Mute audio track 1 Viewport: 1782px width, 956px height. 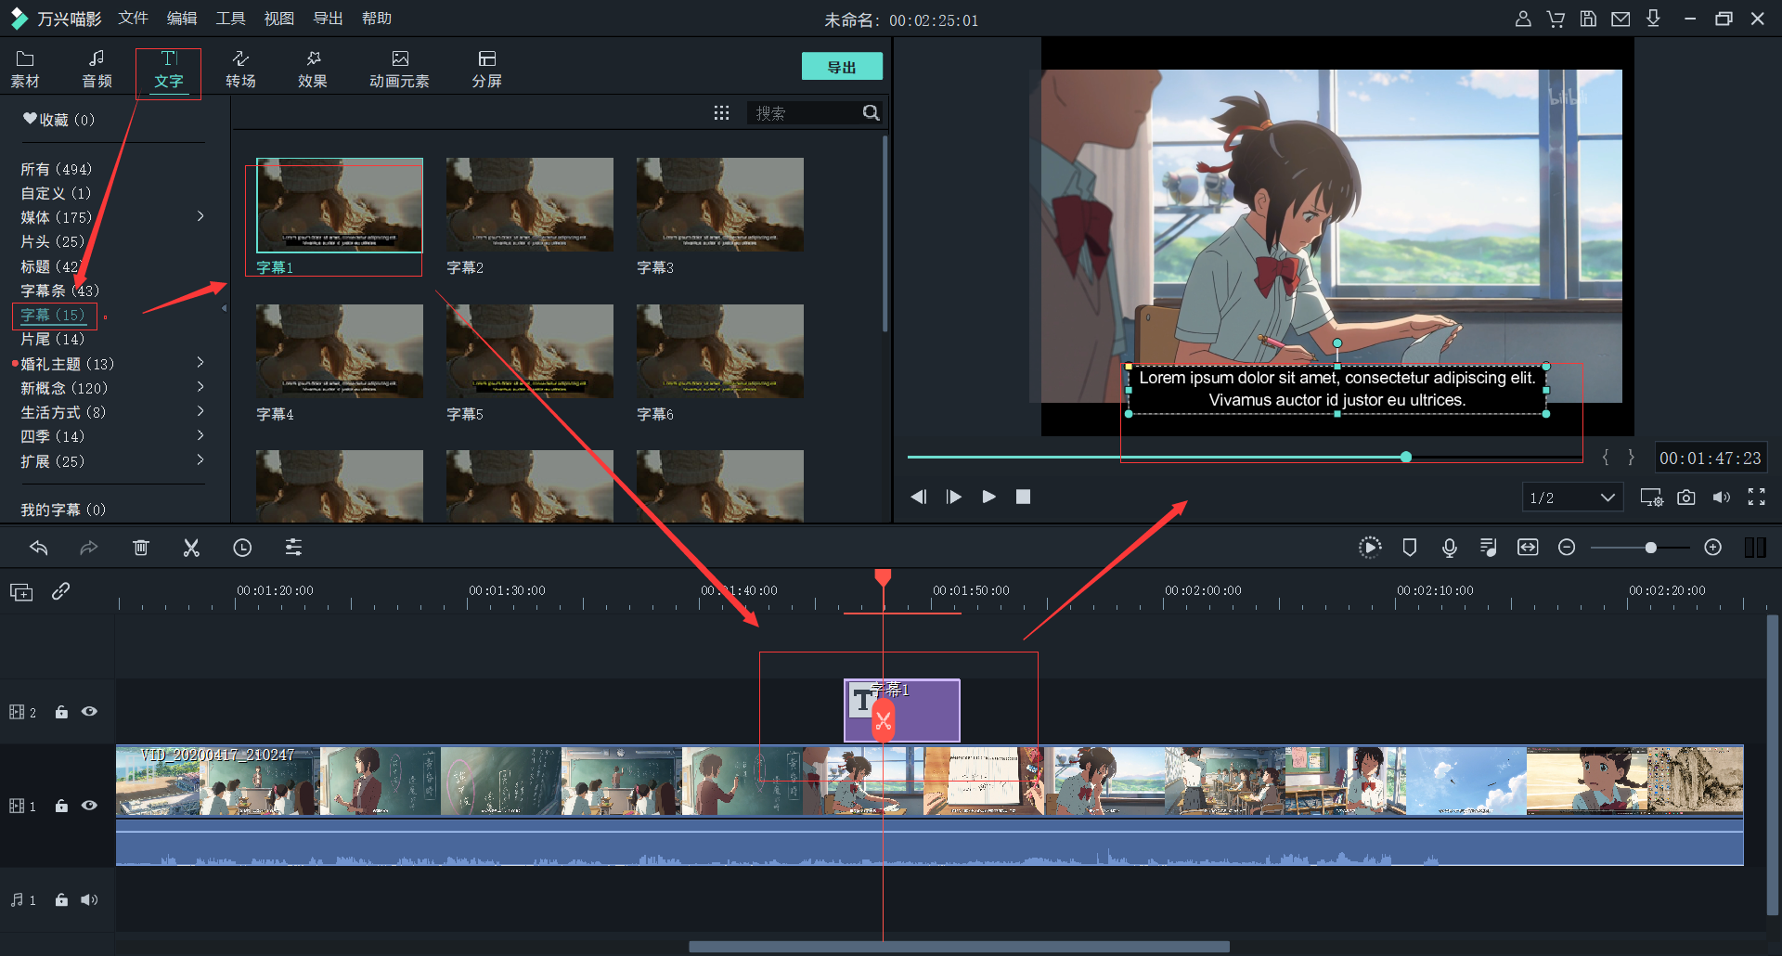[89, 899]
